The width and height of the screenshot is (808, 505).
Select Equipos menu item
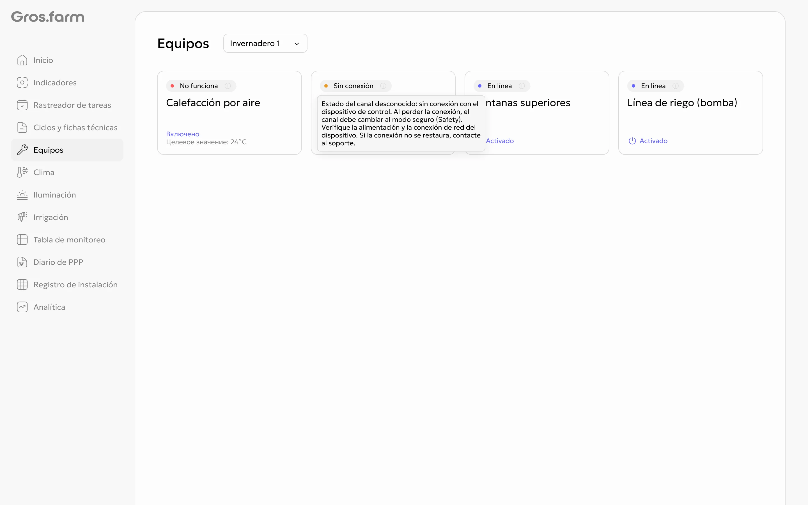[67, 150]
